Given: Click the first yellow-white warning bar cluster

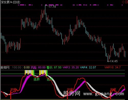Looking at the screenshot, I should 29,73.
